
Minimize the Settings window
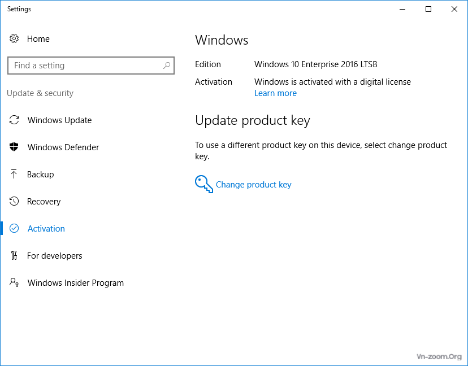click(402, 9)
